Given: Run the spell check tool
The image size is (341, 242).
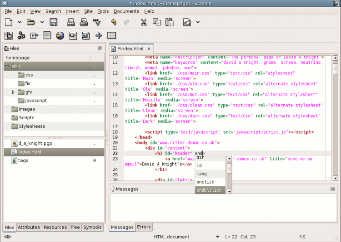Looking at the screenshot, I should click(96, 22).
